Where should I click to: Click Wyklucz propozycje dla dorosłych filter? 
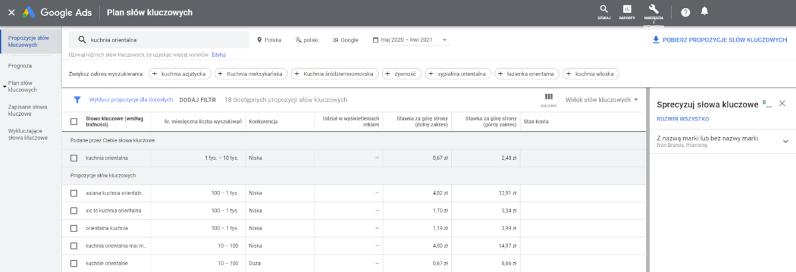(131, 100)
